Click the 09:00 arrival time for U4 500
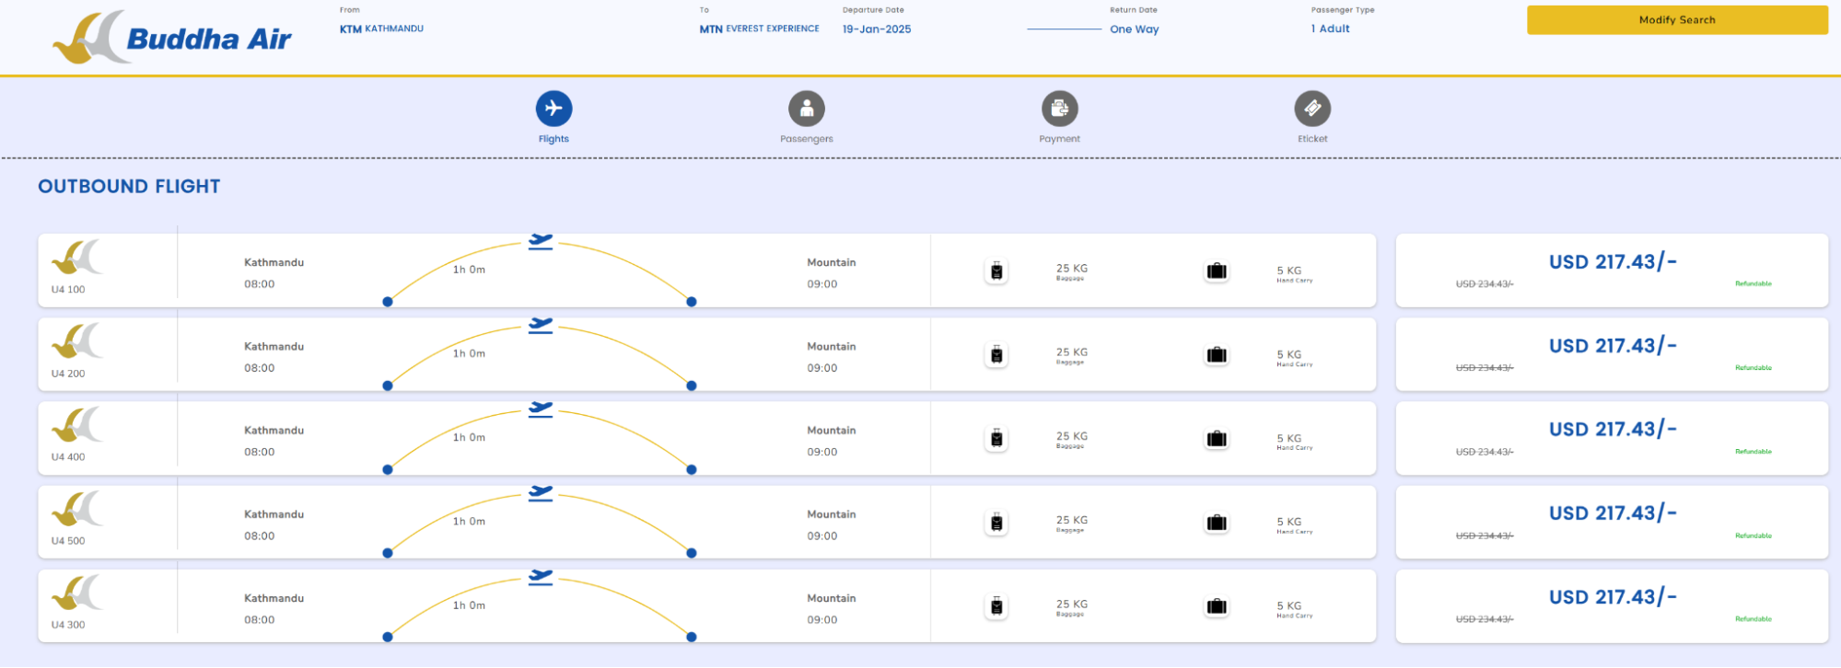 pos(822,536)
